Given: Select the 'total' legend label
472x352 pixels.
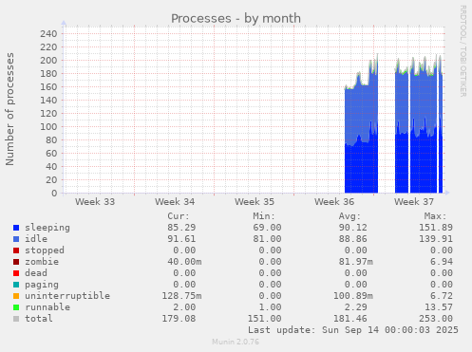Looking at the screenshot, I should (39, 319).
